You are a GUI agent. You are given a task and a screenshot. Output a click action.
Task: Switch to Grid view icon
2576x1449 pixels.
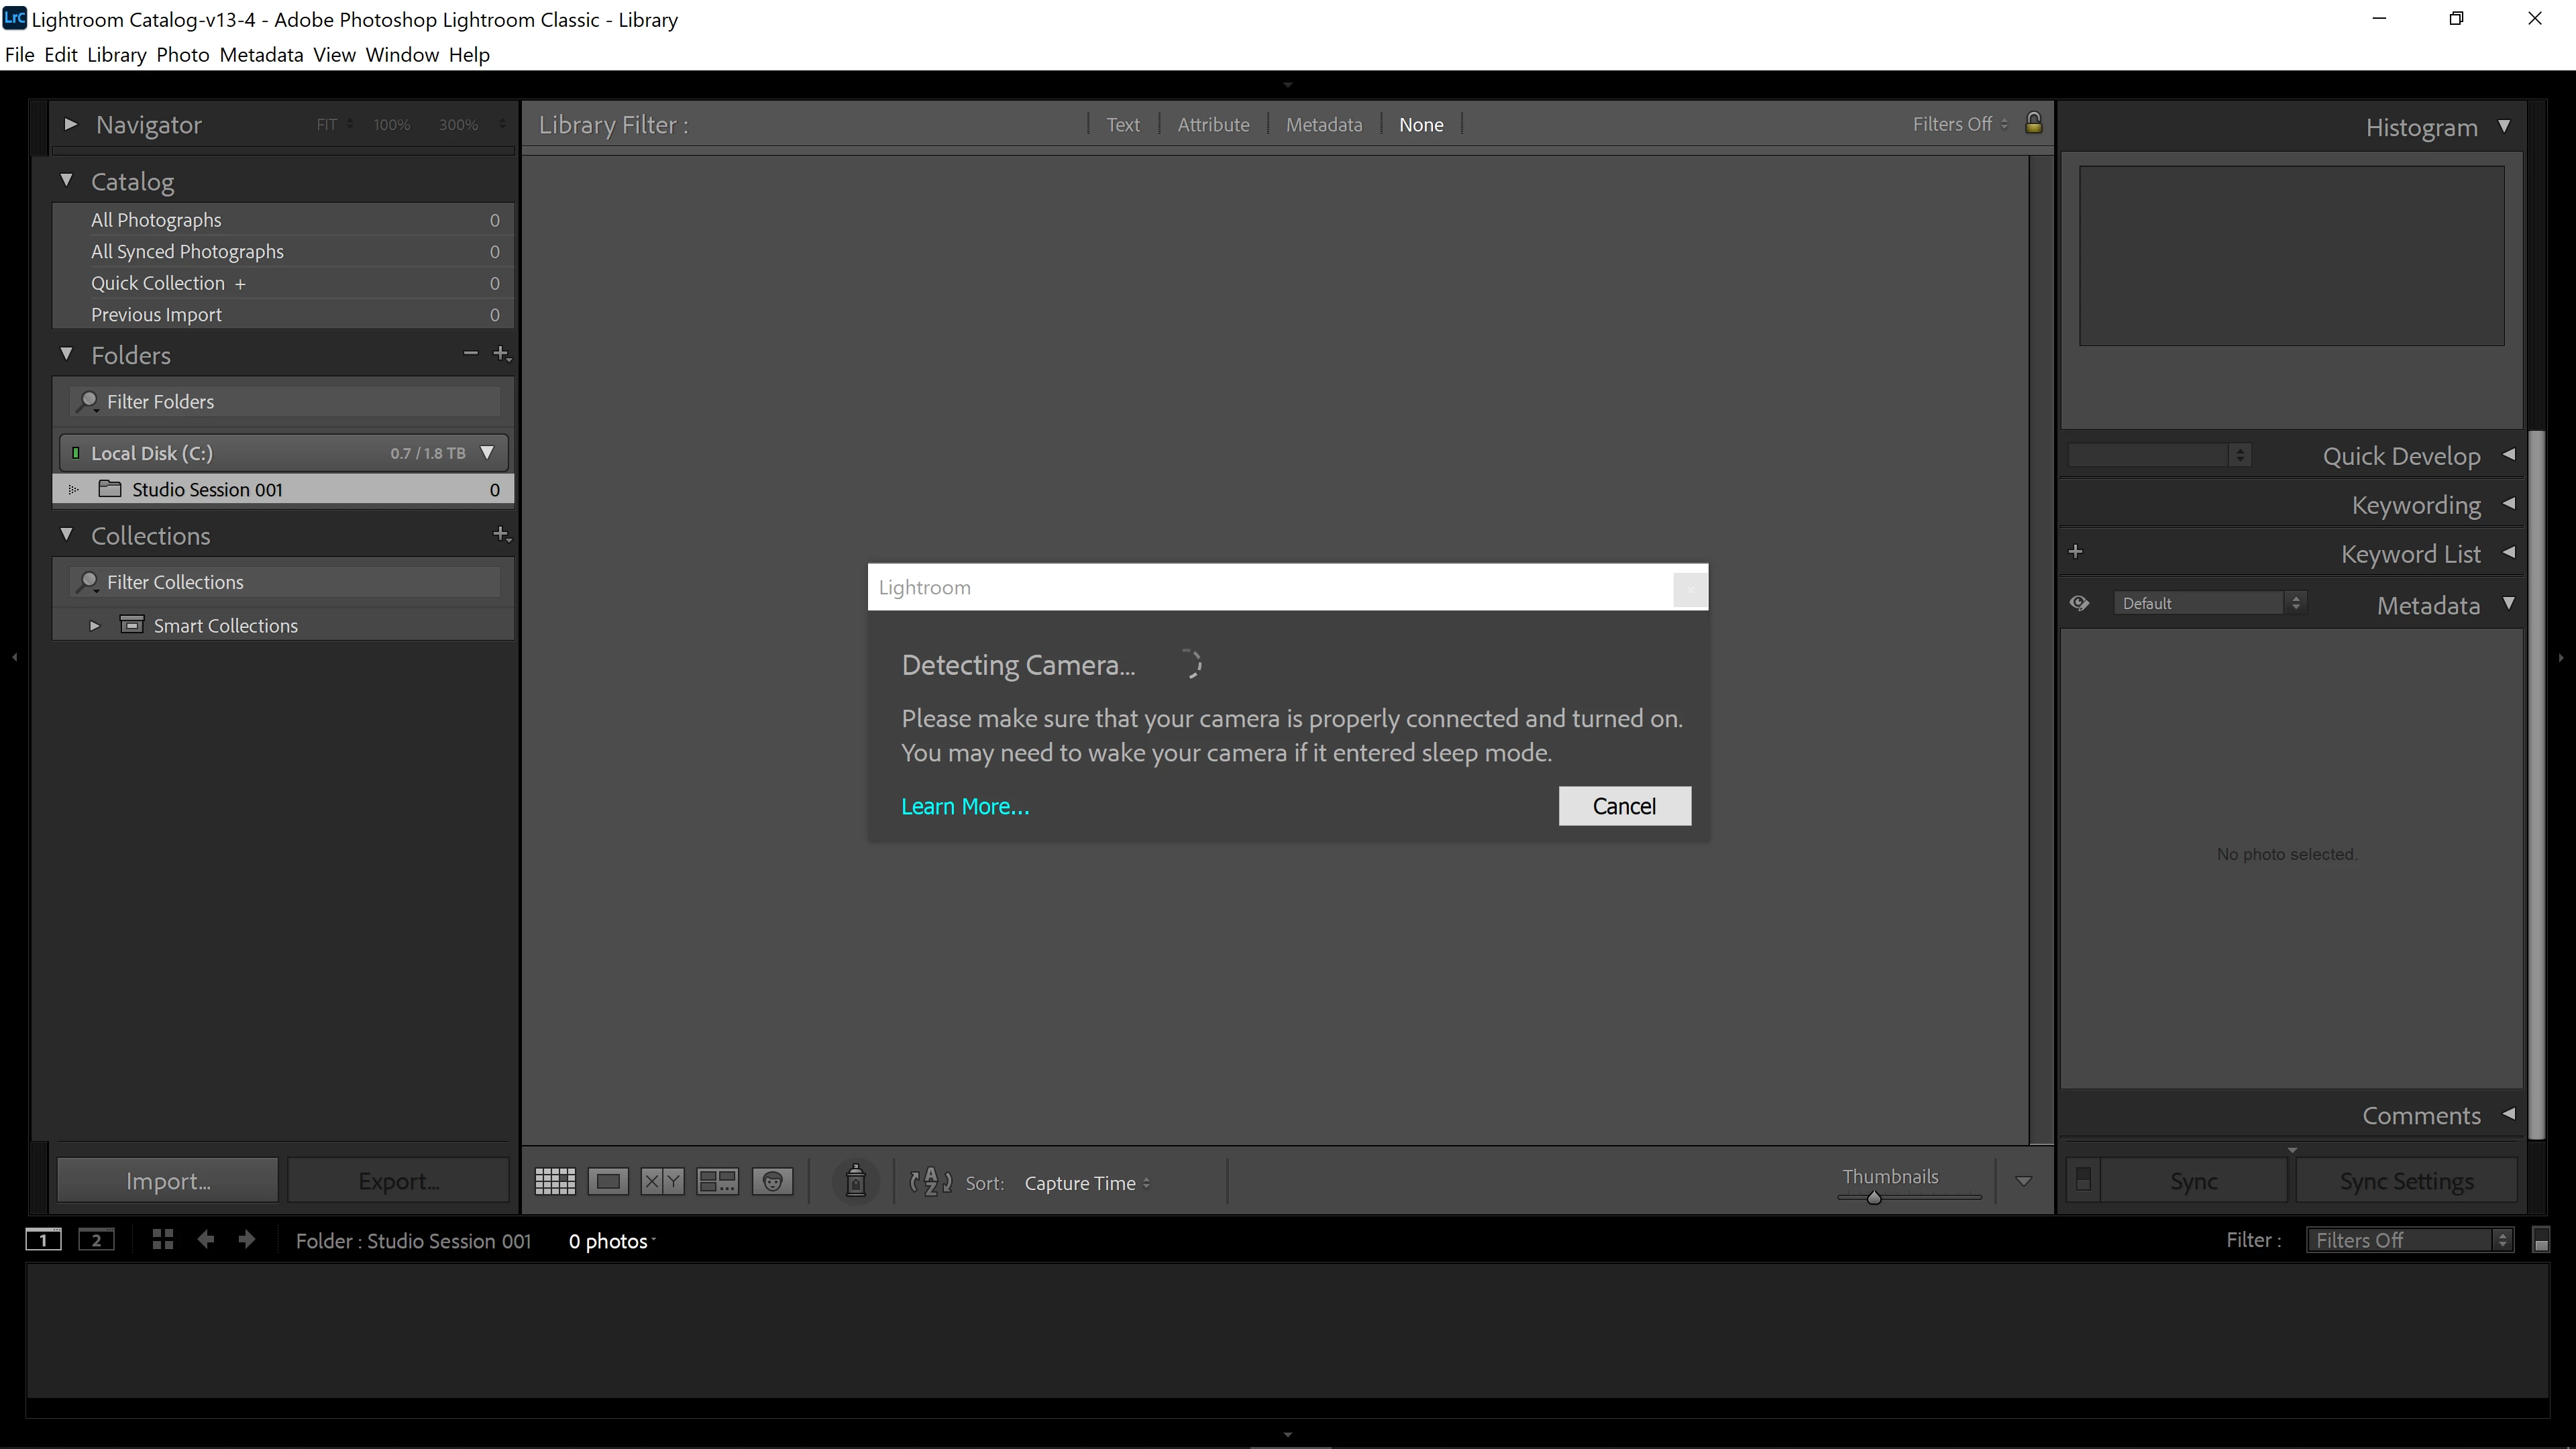555,1181
